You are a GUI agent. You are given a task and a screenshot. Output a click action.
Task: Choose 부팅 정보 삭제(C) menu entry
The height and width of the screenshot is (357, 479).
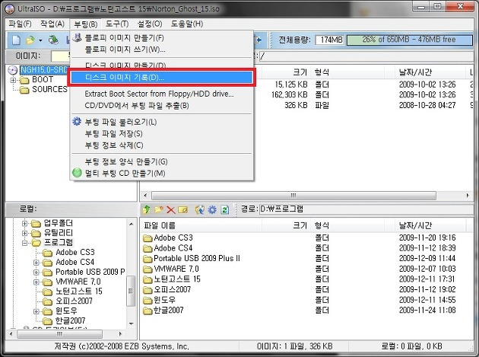click(162, 145)
